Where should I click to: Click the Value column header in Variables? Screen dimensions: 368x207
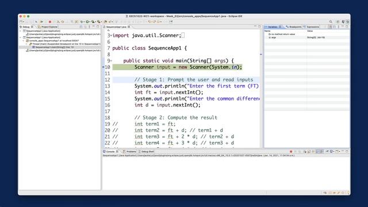click(x=310, y=31)
